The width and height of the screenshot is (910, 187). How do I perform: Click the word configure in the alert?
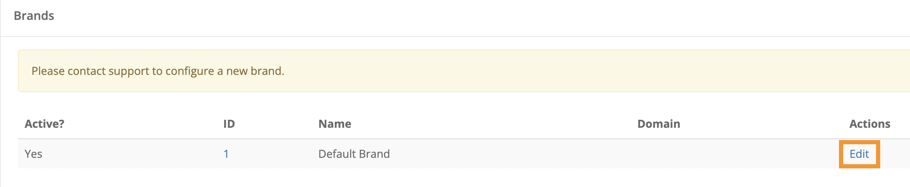190,71
